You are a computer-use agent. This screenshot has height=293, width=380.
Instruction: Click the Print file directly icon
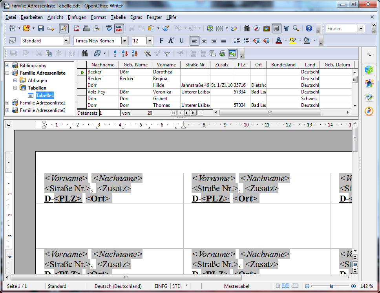tap(86, 28)
